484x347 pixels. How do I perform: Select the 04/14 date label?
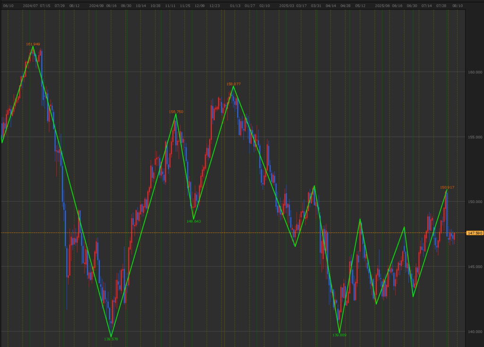[331, 6]
